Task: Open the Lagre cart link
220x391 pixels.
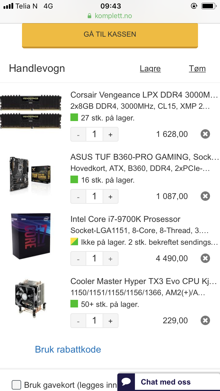Action: pyautogui.click(x=150, y=69)
